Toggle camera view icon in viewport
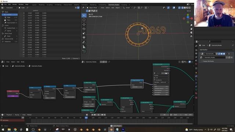 [x=191, y=33]
